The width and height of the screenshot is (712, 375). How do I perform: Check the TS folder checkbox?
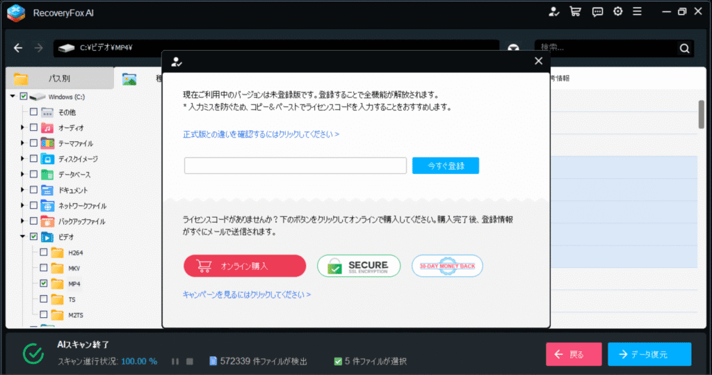point(44,298)
